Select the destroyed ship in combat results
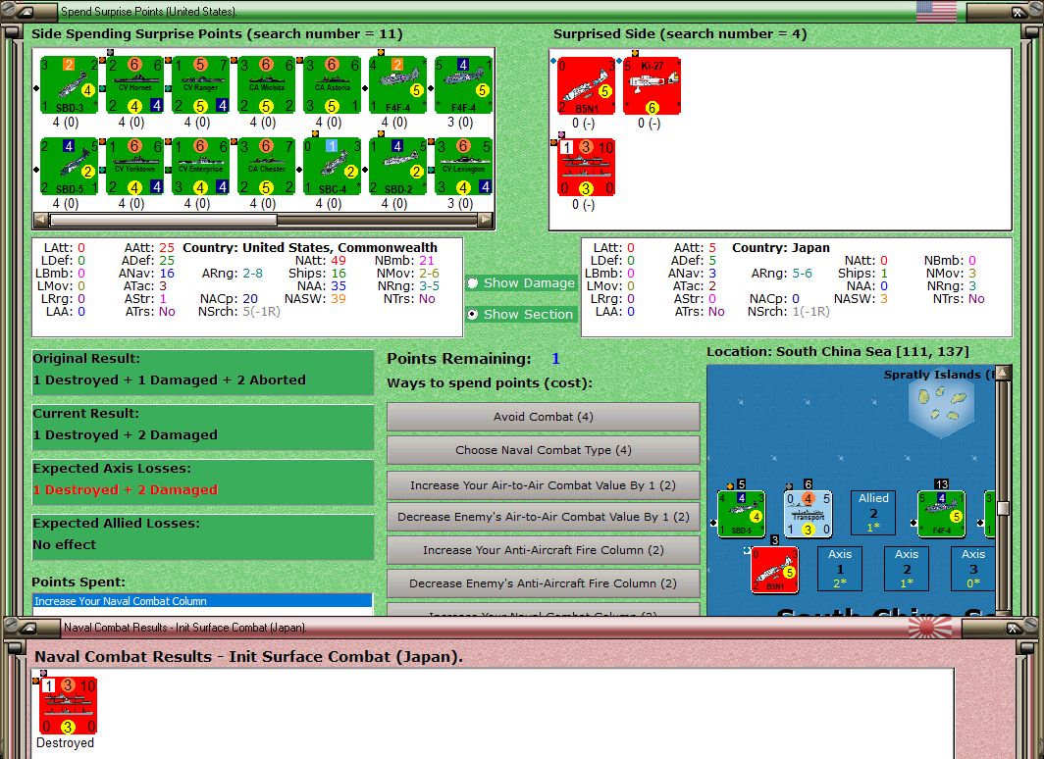 tap(69, 706)
